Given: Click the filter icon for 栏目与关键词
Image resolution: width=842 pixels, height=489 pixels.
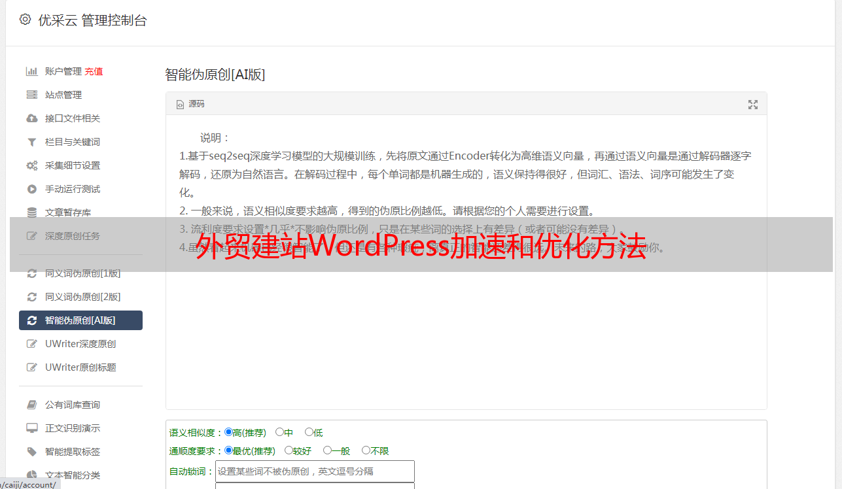Looking at the screenshot, I should pos(31,142).
